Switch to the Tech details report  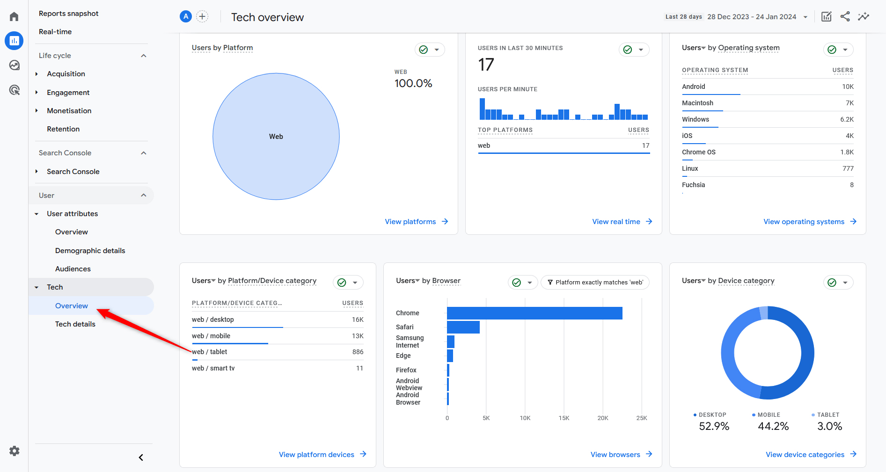click(75, 323)
